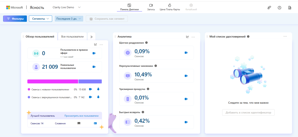Show more tabs with double chevron
298x137 pixels.
(91, 37)
